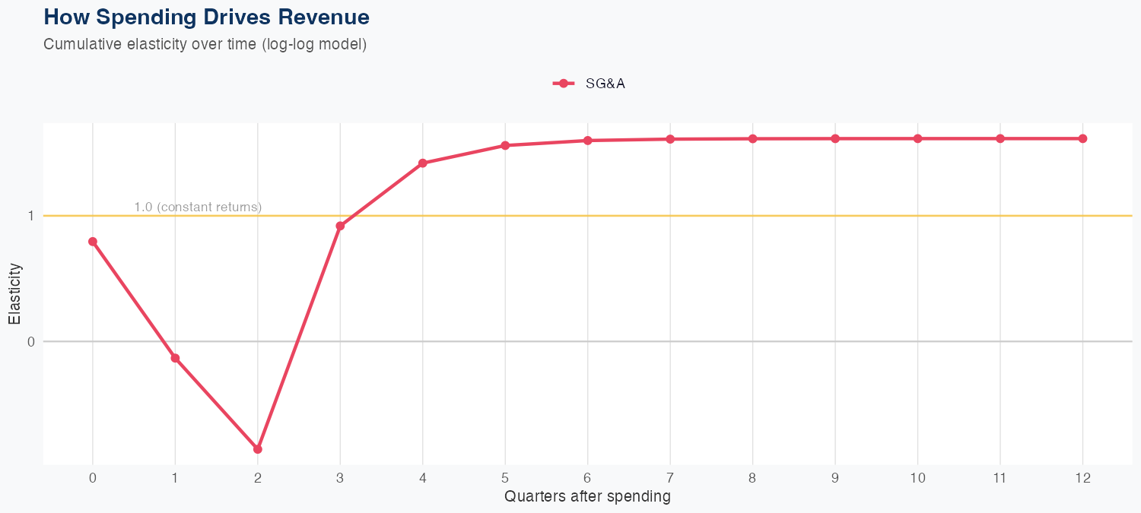Select the data point at quarter 6
The image size is (1141, 513).
pyautogui.click(x=588, y=141)
